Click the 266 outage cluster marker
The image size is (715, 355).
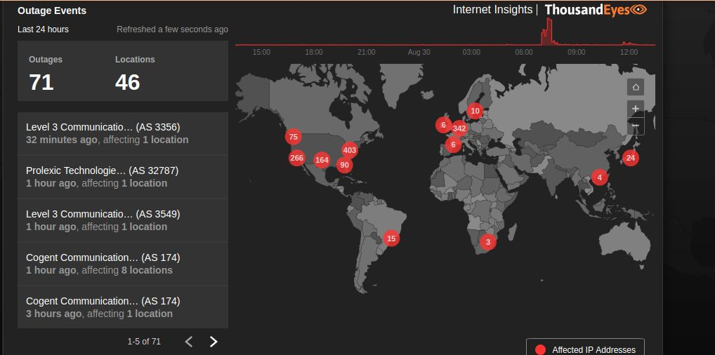(x=296, y=158)
